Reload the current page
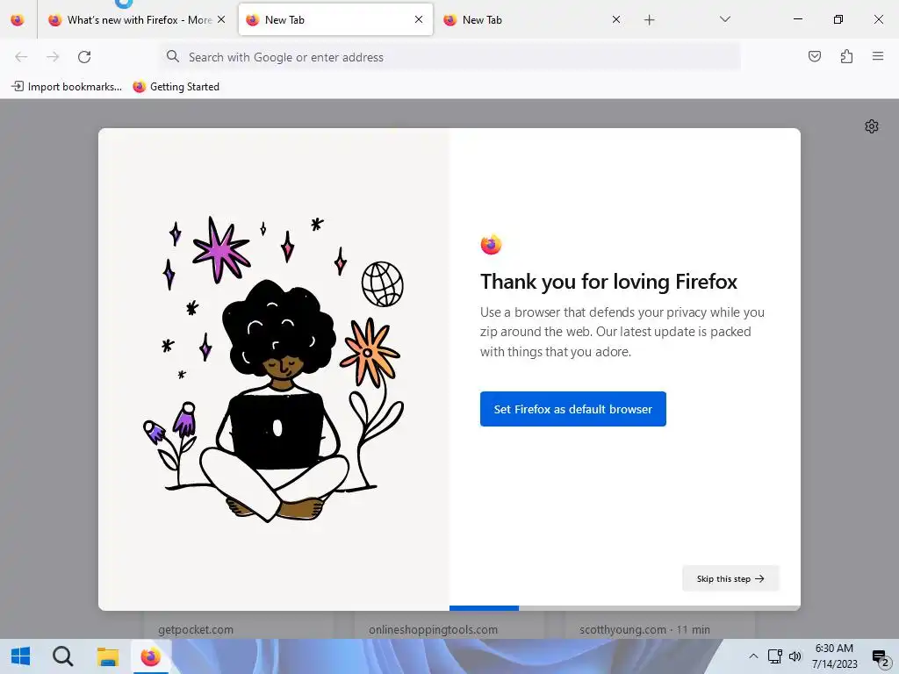The width and height of the screenshot is (899, 674). (x=84, y=57)
